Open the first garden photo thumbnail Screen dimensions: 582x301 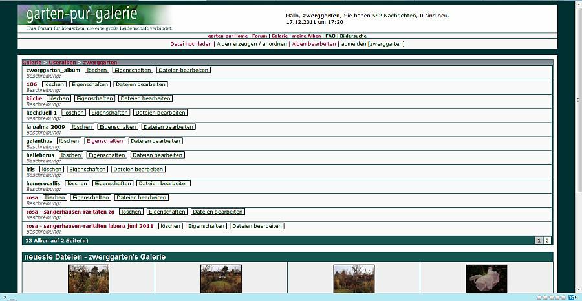pyautogui.click(x=89, y=278)
